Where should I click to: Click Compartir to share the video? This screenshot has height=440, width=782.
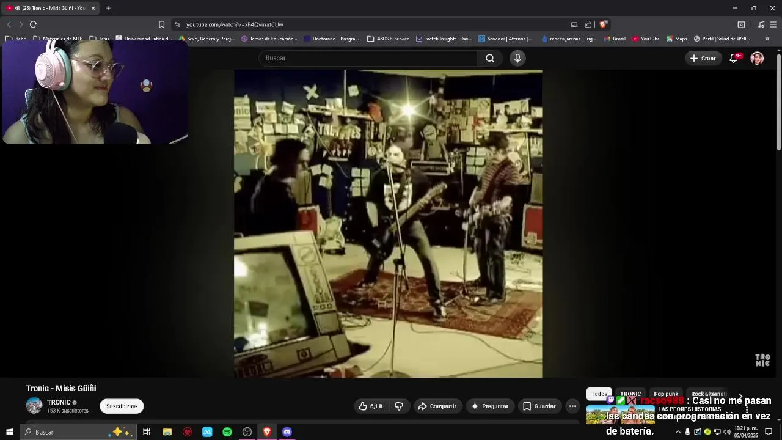437,406
